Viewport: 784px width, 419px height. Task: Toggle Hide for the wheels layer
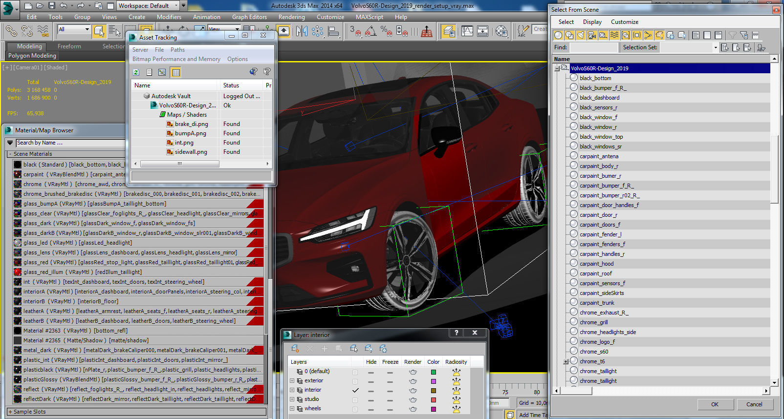coord(371,409)
